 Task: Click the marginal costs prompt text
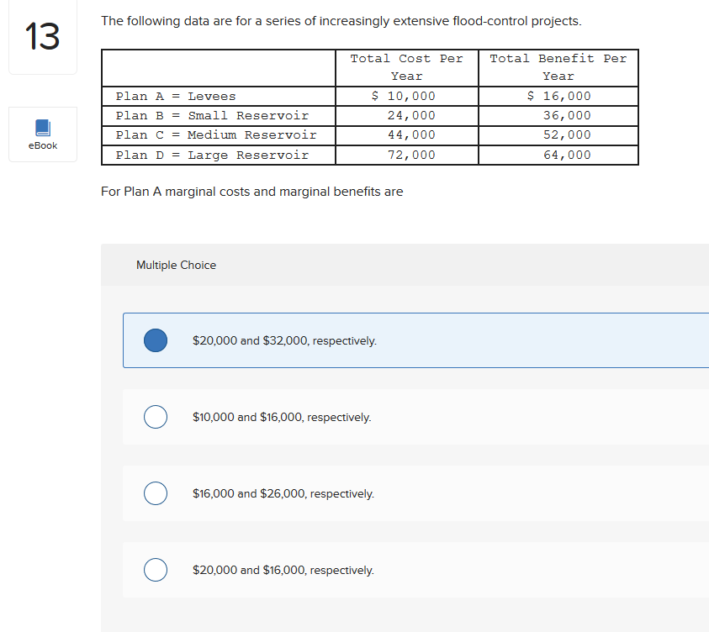tap(252, 192)
